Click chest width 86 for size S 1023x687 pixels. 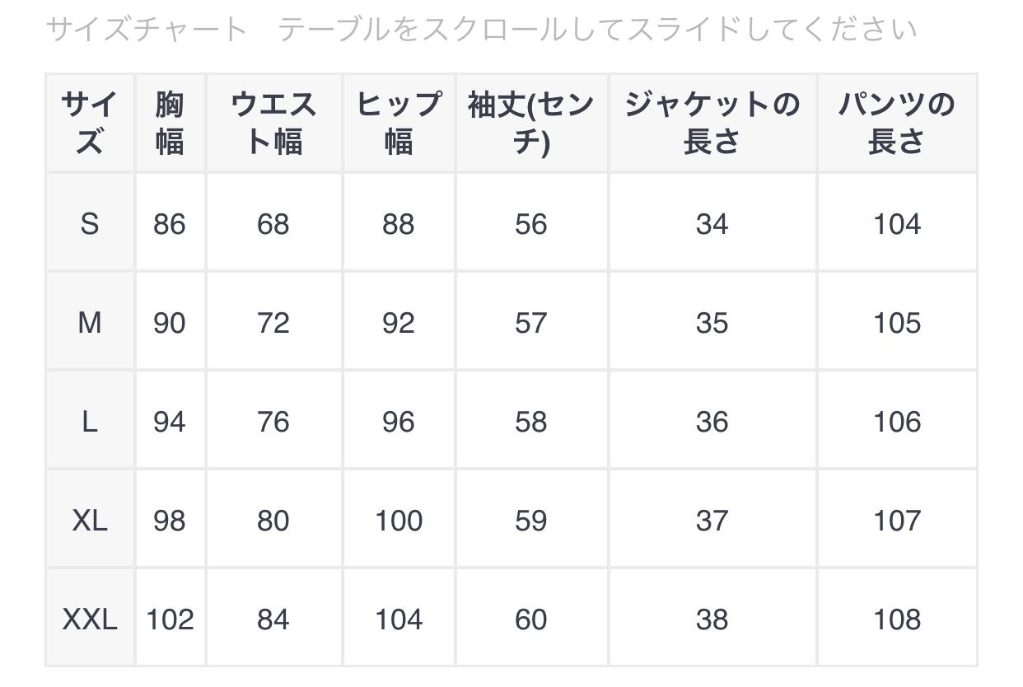click(x=170, y=224)
